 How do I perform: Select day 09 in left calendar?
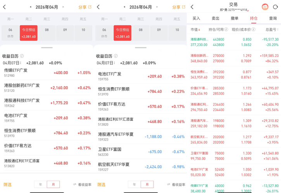click(x=65, y=33)
